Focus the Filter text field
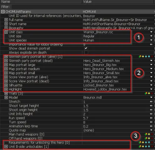 (83, 7)
